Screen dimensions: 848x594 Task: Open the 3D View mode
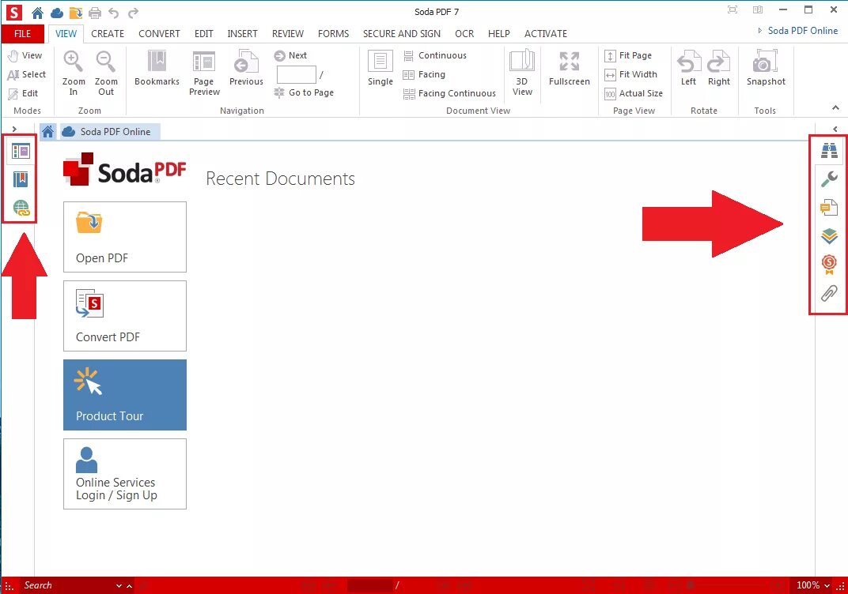click(x=522, y=73)
